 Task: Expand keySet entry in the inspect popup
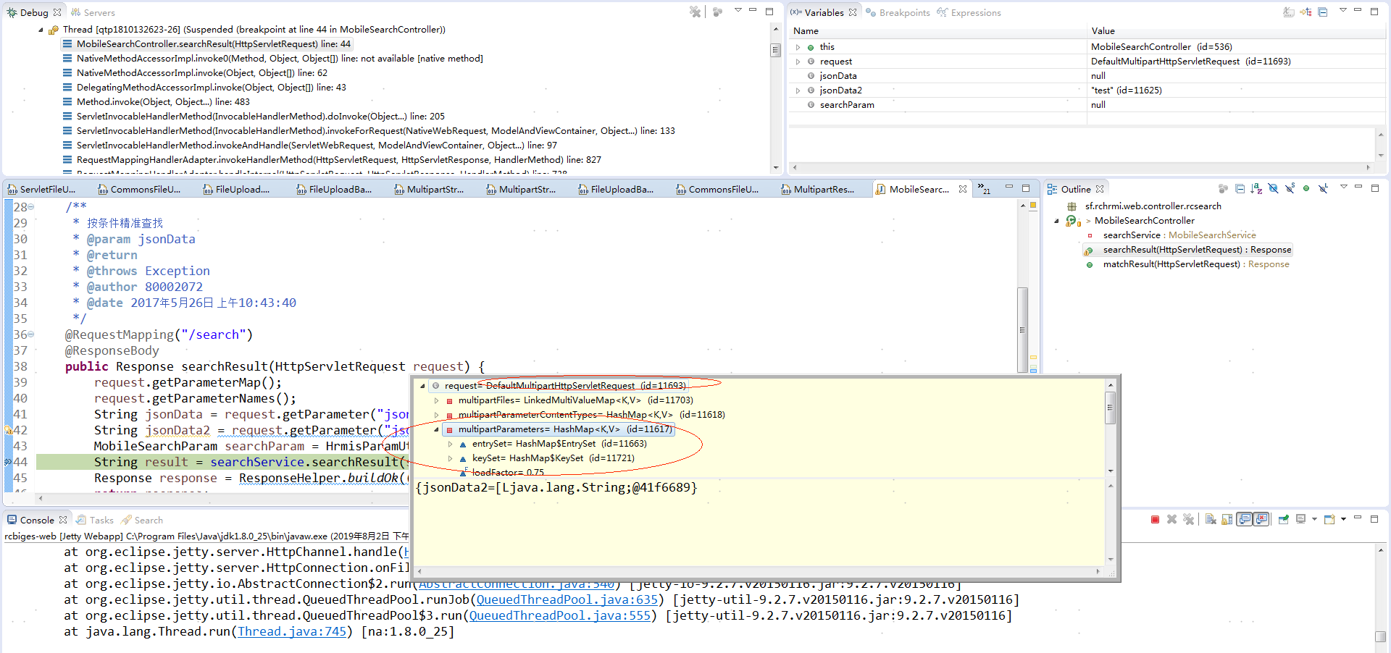450,458
